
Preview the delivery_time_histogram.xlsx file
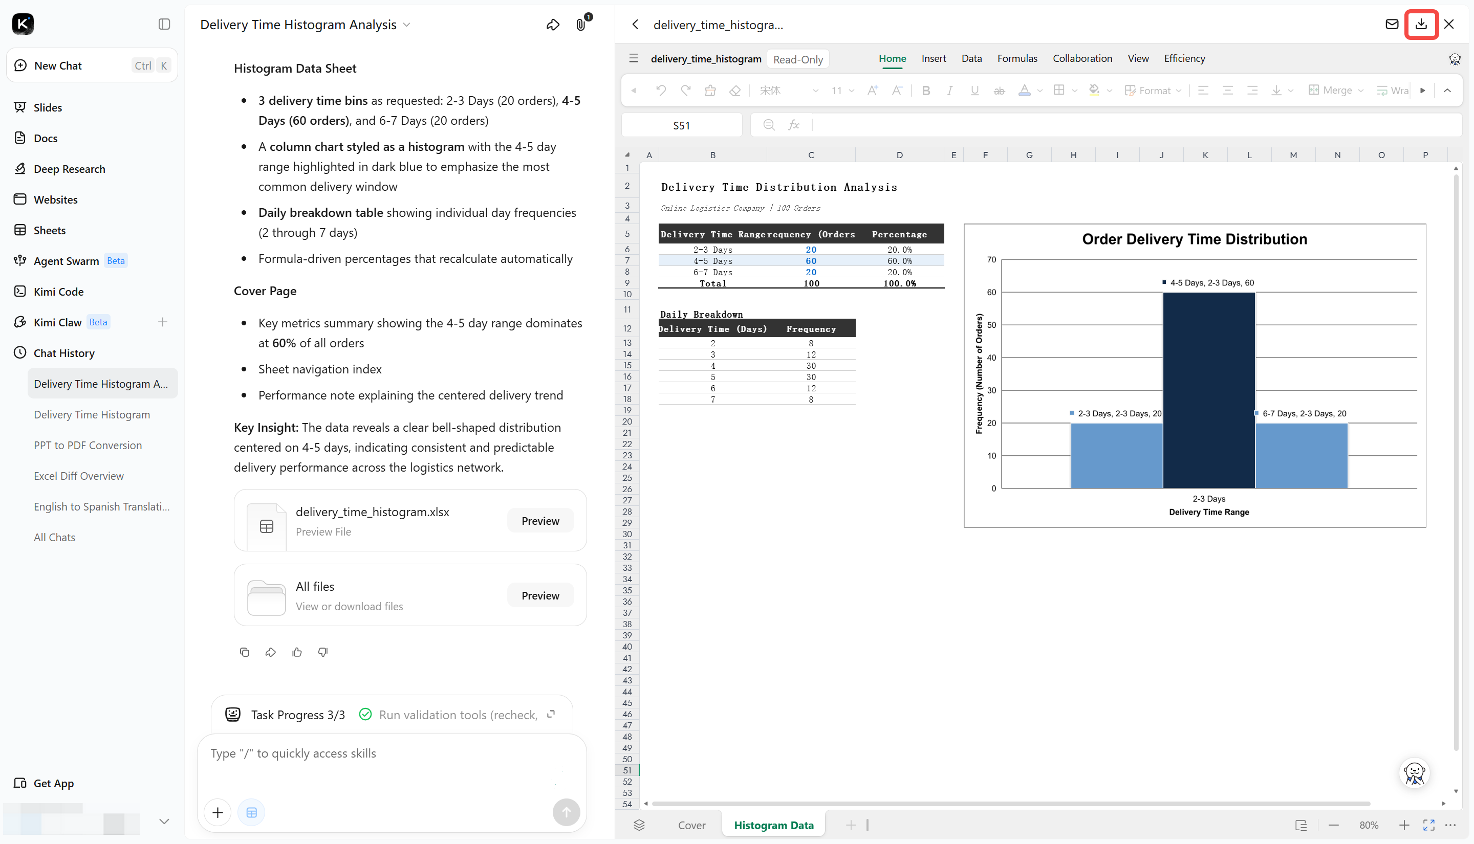(540, 521)
